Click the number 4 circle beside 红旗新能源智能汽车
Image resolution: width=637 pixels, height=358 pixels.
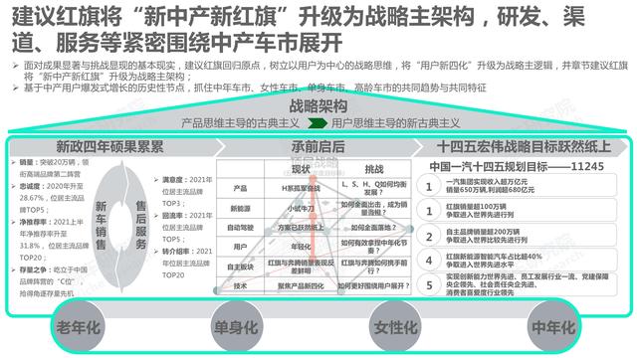(429, 261)
